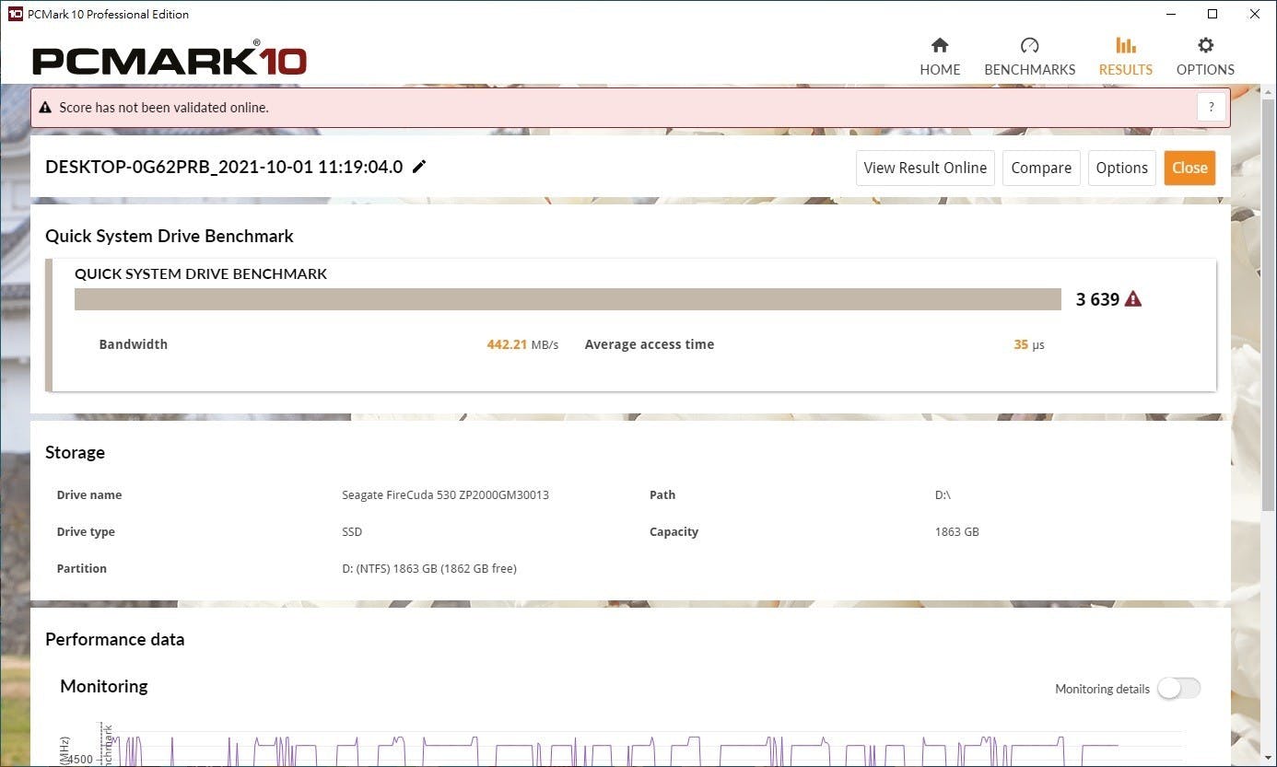Click the average access time value 35 µs

[1029, 344]
